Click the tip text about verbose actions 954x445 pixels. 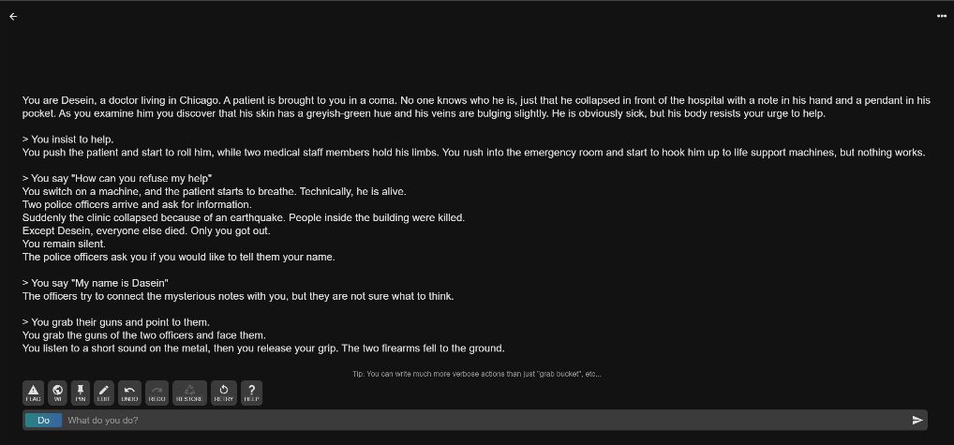[476, 374]
